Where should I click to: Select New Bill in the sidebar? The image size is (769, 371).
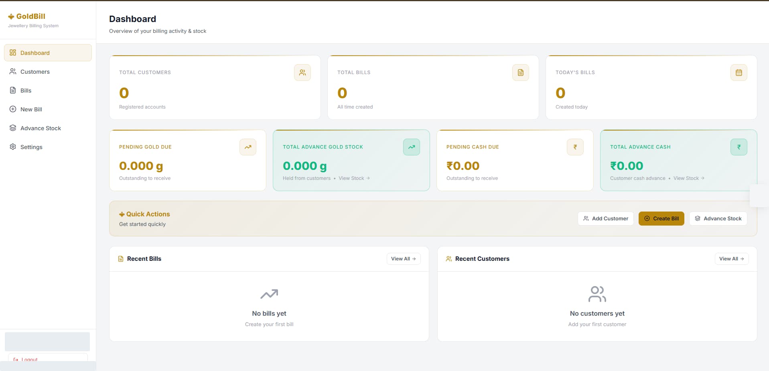point(48,109)
